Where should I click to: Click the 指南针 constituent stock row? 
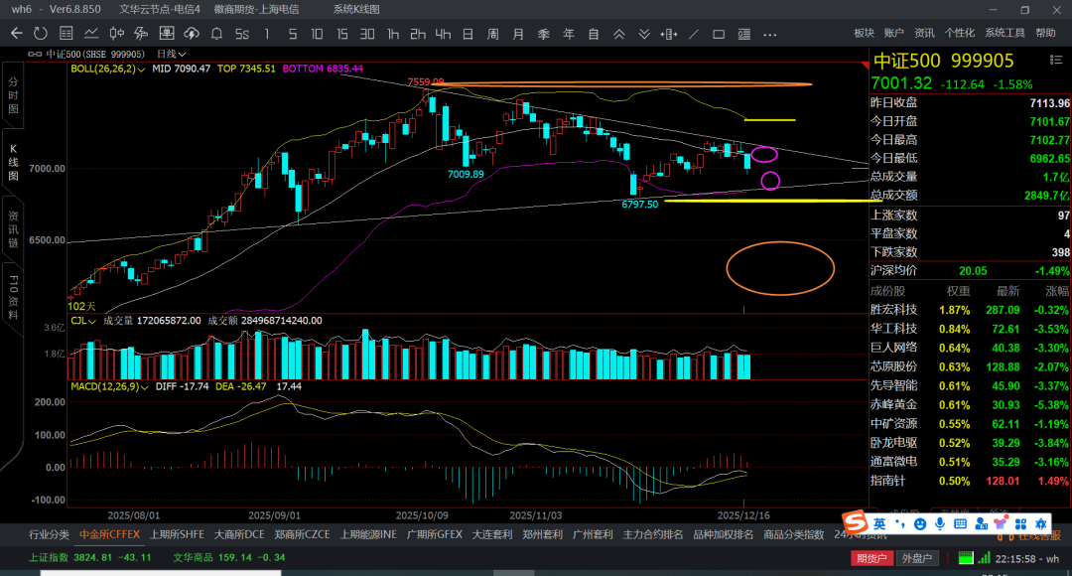[970, 481]
